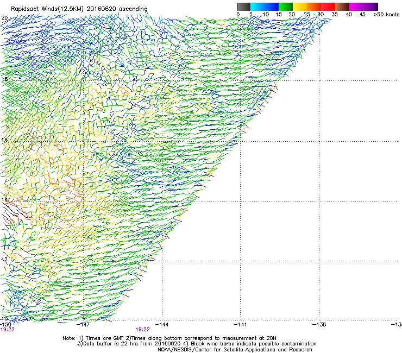Click the yellow 20-25 knots color swatch
Image resolution: width=402 pixels, height=353 pixels.
tap(300, 7)
